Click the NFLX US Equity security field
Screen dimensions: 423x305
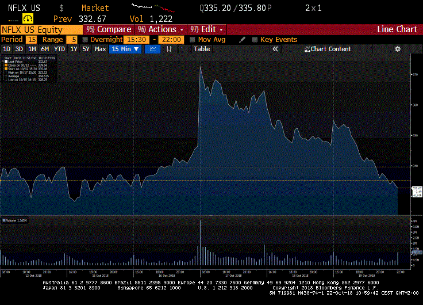(x=41, y=29)
